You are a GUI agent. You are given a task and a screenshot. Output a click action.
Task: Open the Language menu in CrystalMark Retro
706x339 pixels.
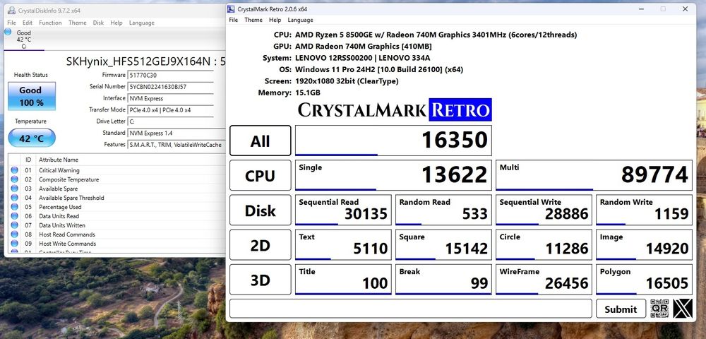pyautogui.click(x=300, y=20)
